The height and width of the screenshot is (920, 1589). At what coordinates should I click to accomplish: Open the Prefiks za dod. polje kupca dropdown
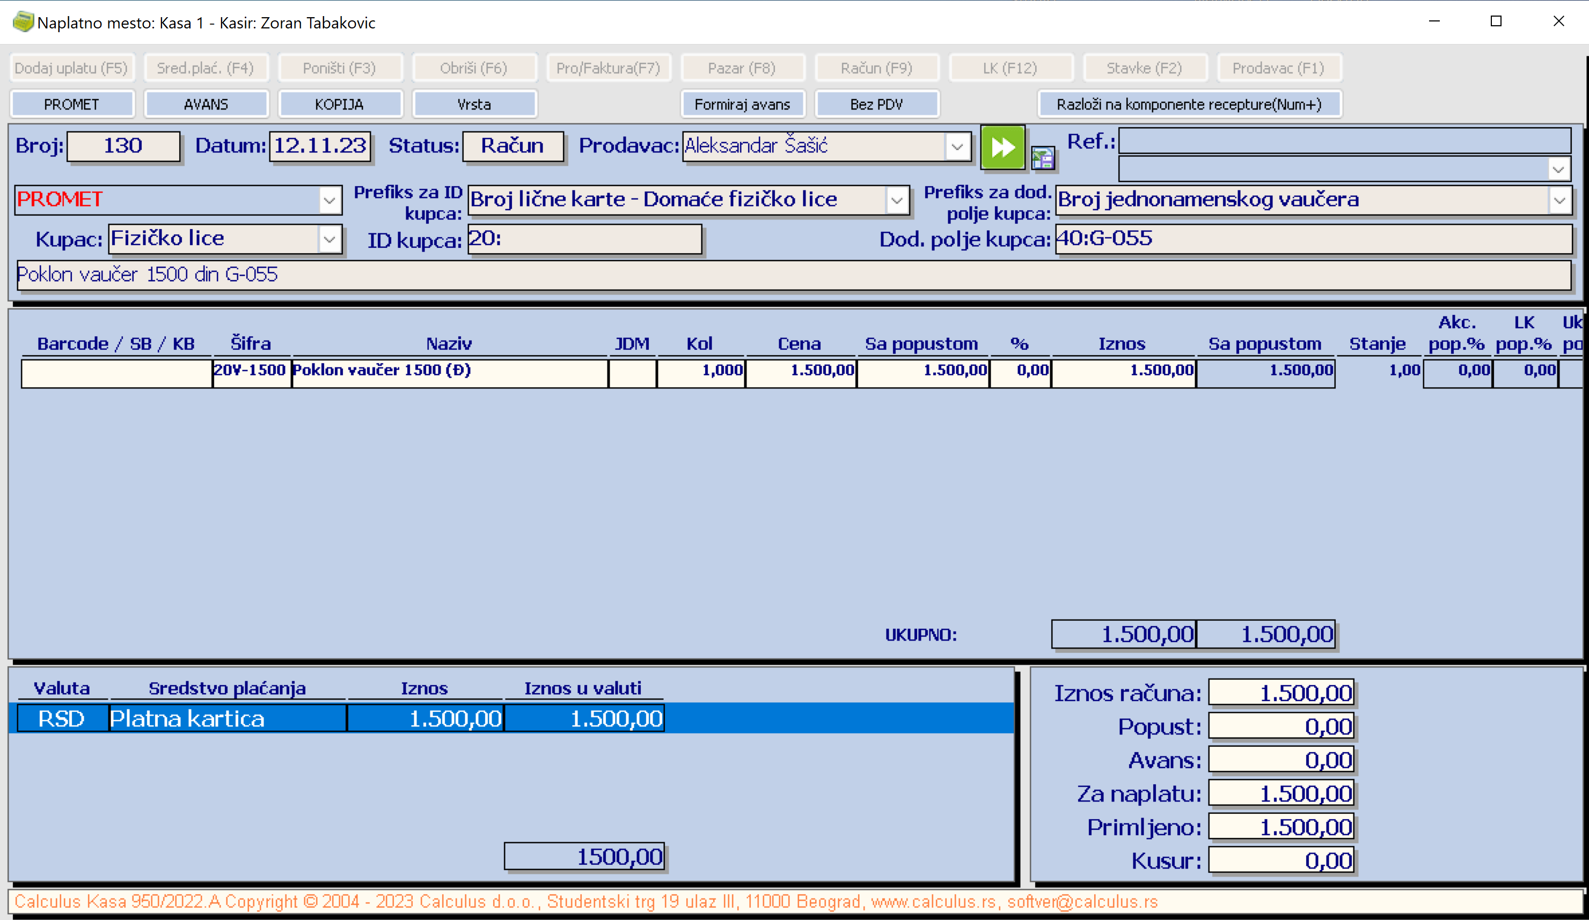click(x=1559, y=201)
